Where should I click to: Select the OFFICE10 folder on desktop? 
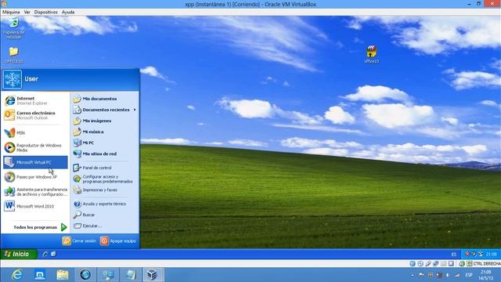tap(14, 55)
